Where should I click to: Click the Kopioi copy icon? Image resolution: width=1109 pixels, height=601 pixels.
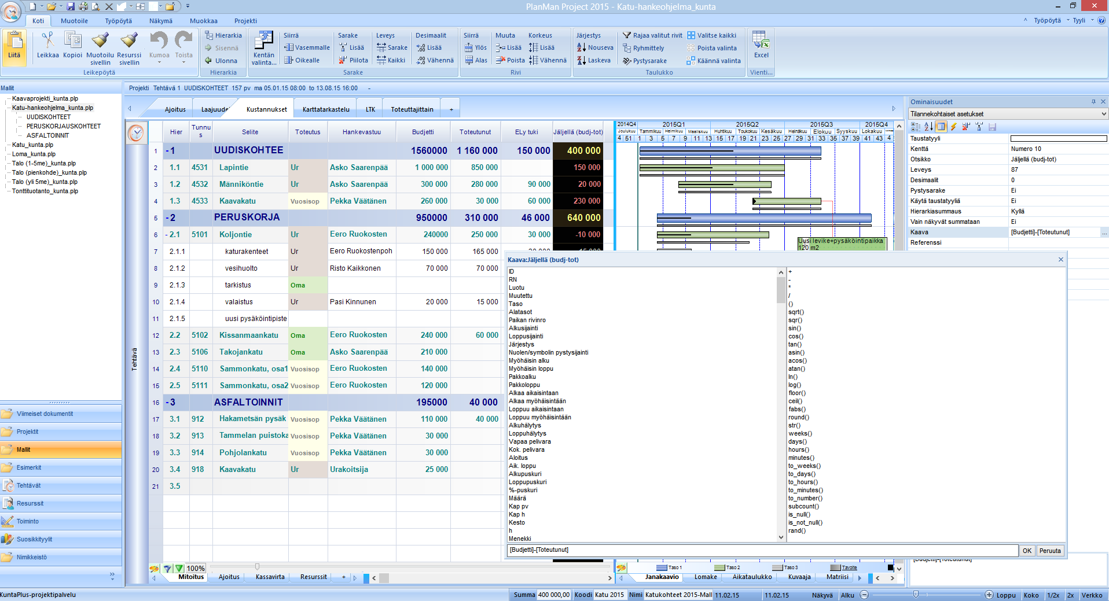coord(72,40)
